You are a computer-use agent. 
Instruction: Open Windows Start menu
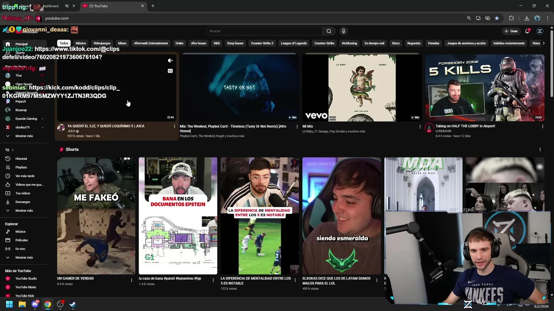9,305
